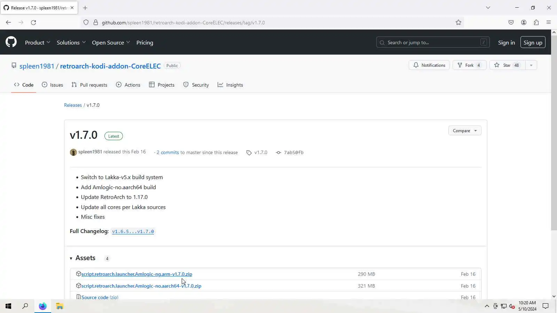This screenshot has width=557, height=313.
Task: Switch to the Code tab
Action: [24, 85]
